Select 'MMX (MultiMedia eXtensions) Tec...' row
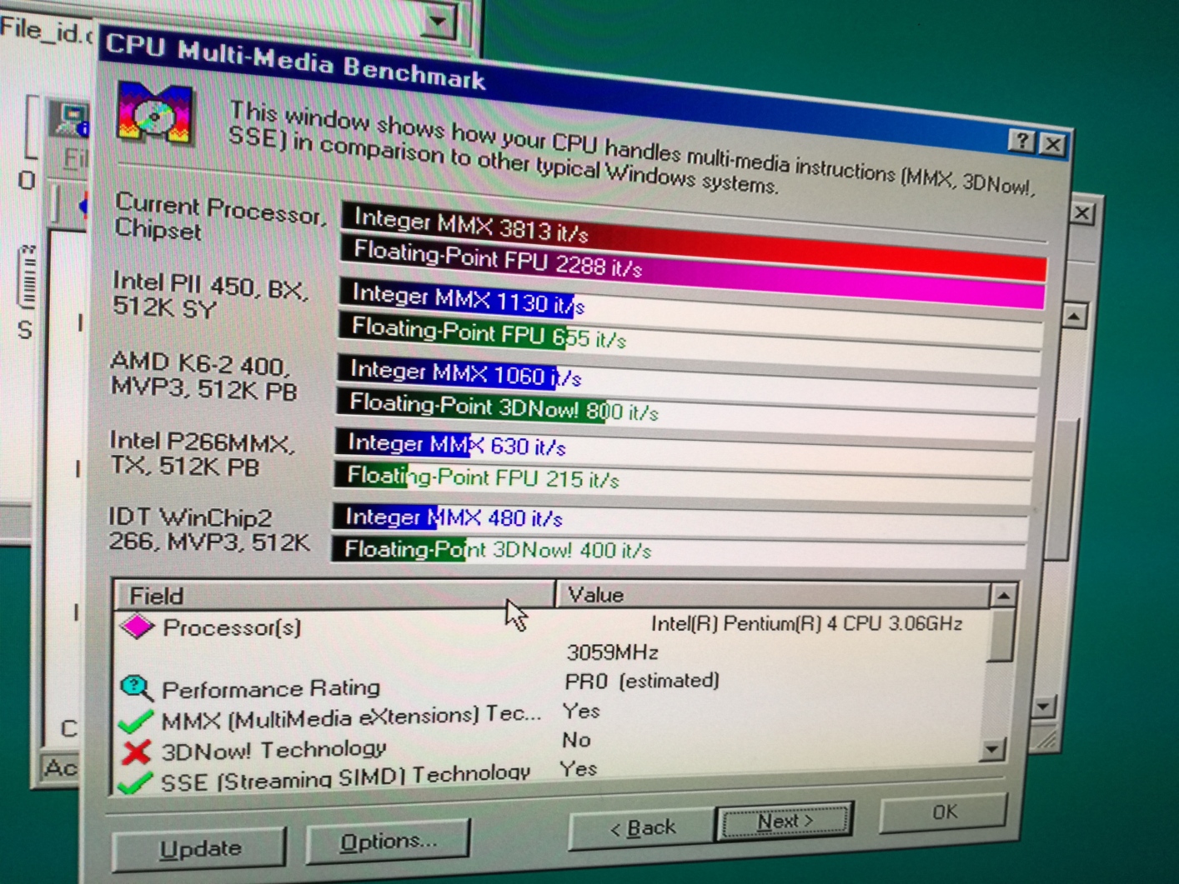Viewport: 1179px width, 884px height. pos(351,717)
